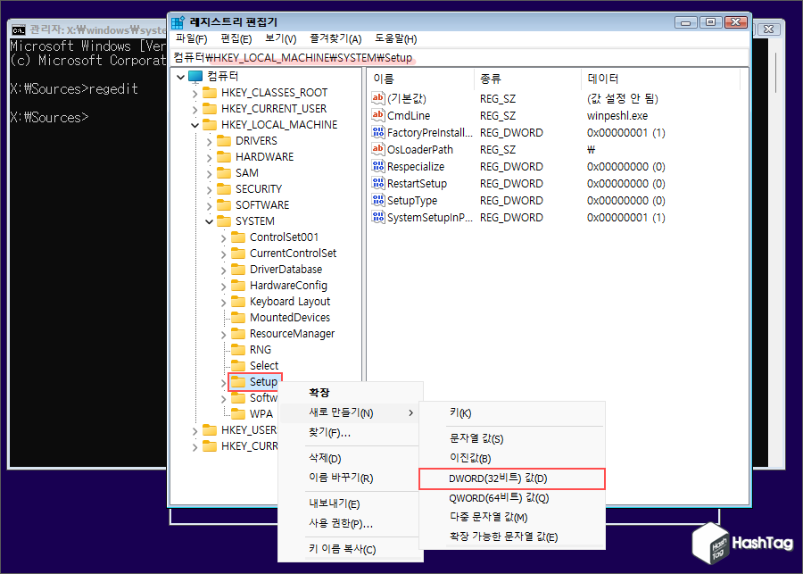Image resolution: width=803 pixels, height=574 pixels.
Task: Click the HKEY_CURRENT_USER folder icon
Action: (x=210, y=109)
